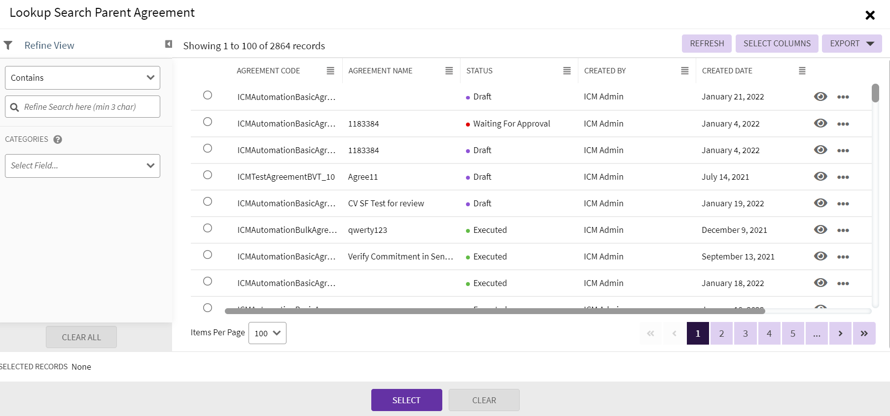The image size is (890, 416).
Task: Choose the CV SF Test for review agreement
Action: coord(208,201)
